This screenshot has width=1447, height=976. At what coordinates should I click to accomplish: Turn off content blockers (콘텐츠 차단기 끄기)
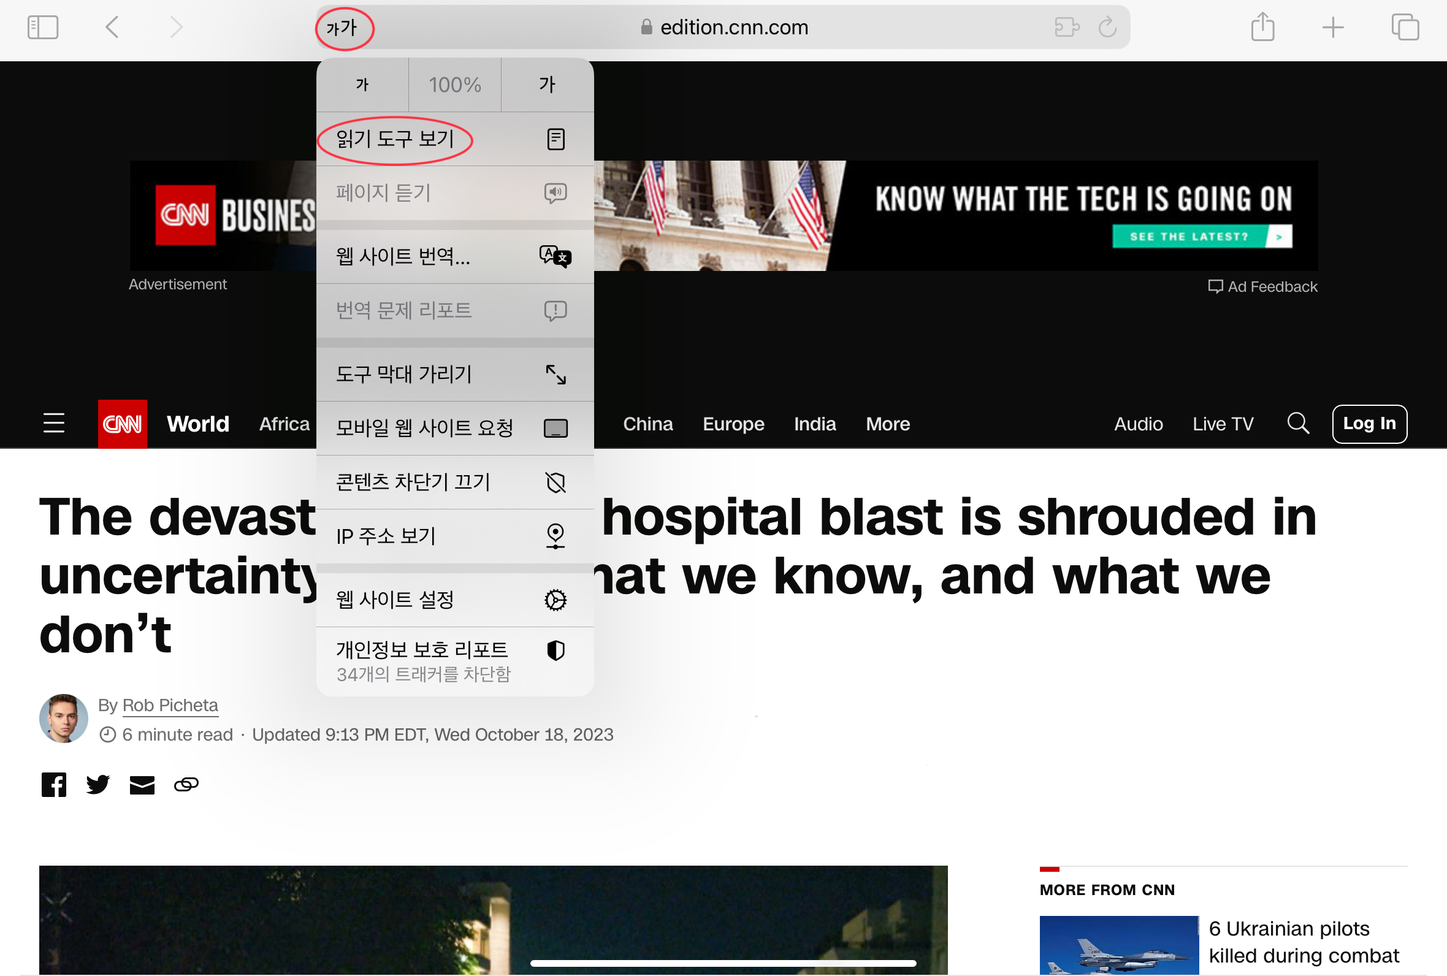point(454,482)
